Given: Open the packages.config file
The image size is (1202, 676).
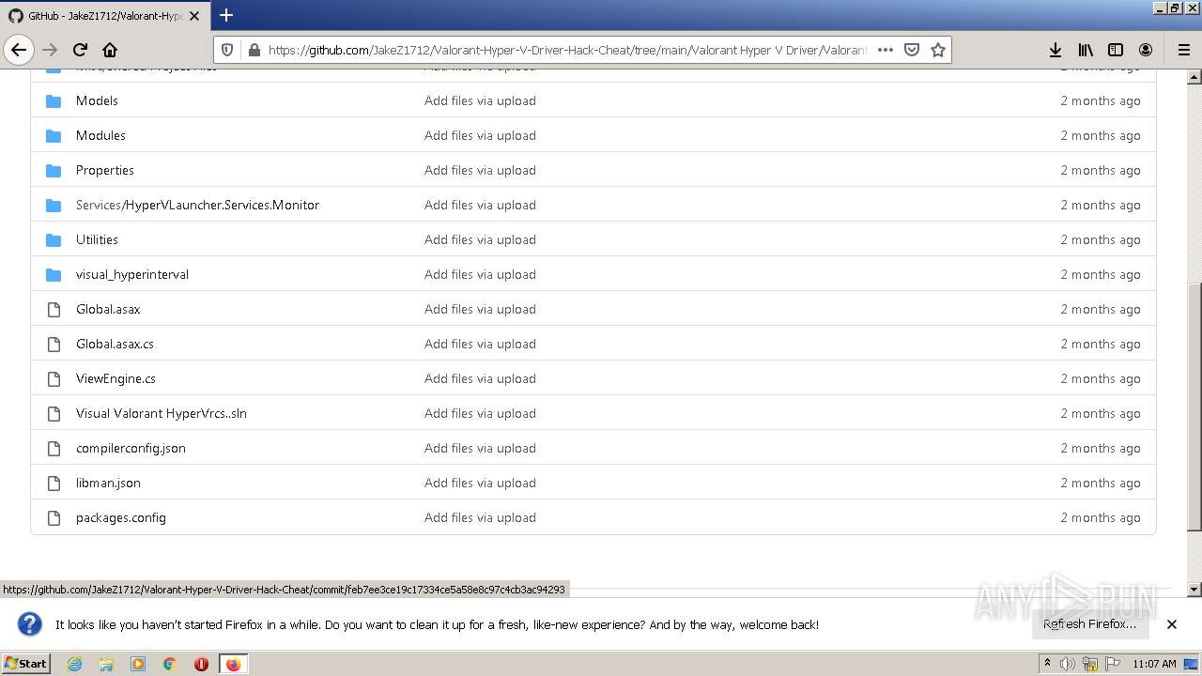Looking at the screenshot, I should tap(121, 517).
